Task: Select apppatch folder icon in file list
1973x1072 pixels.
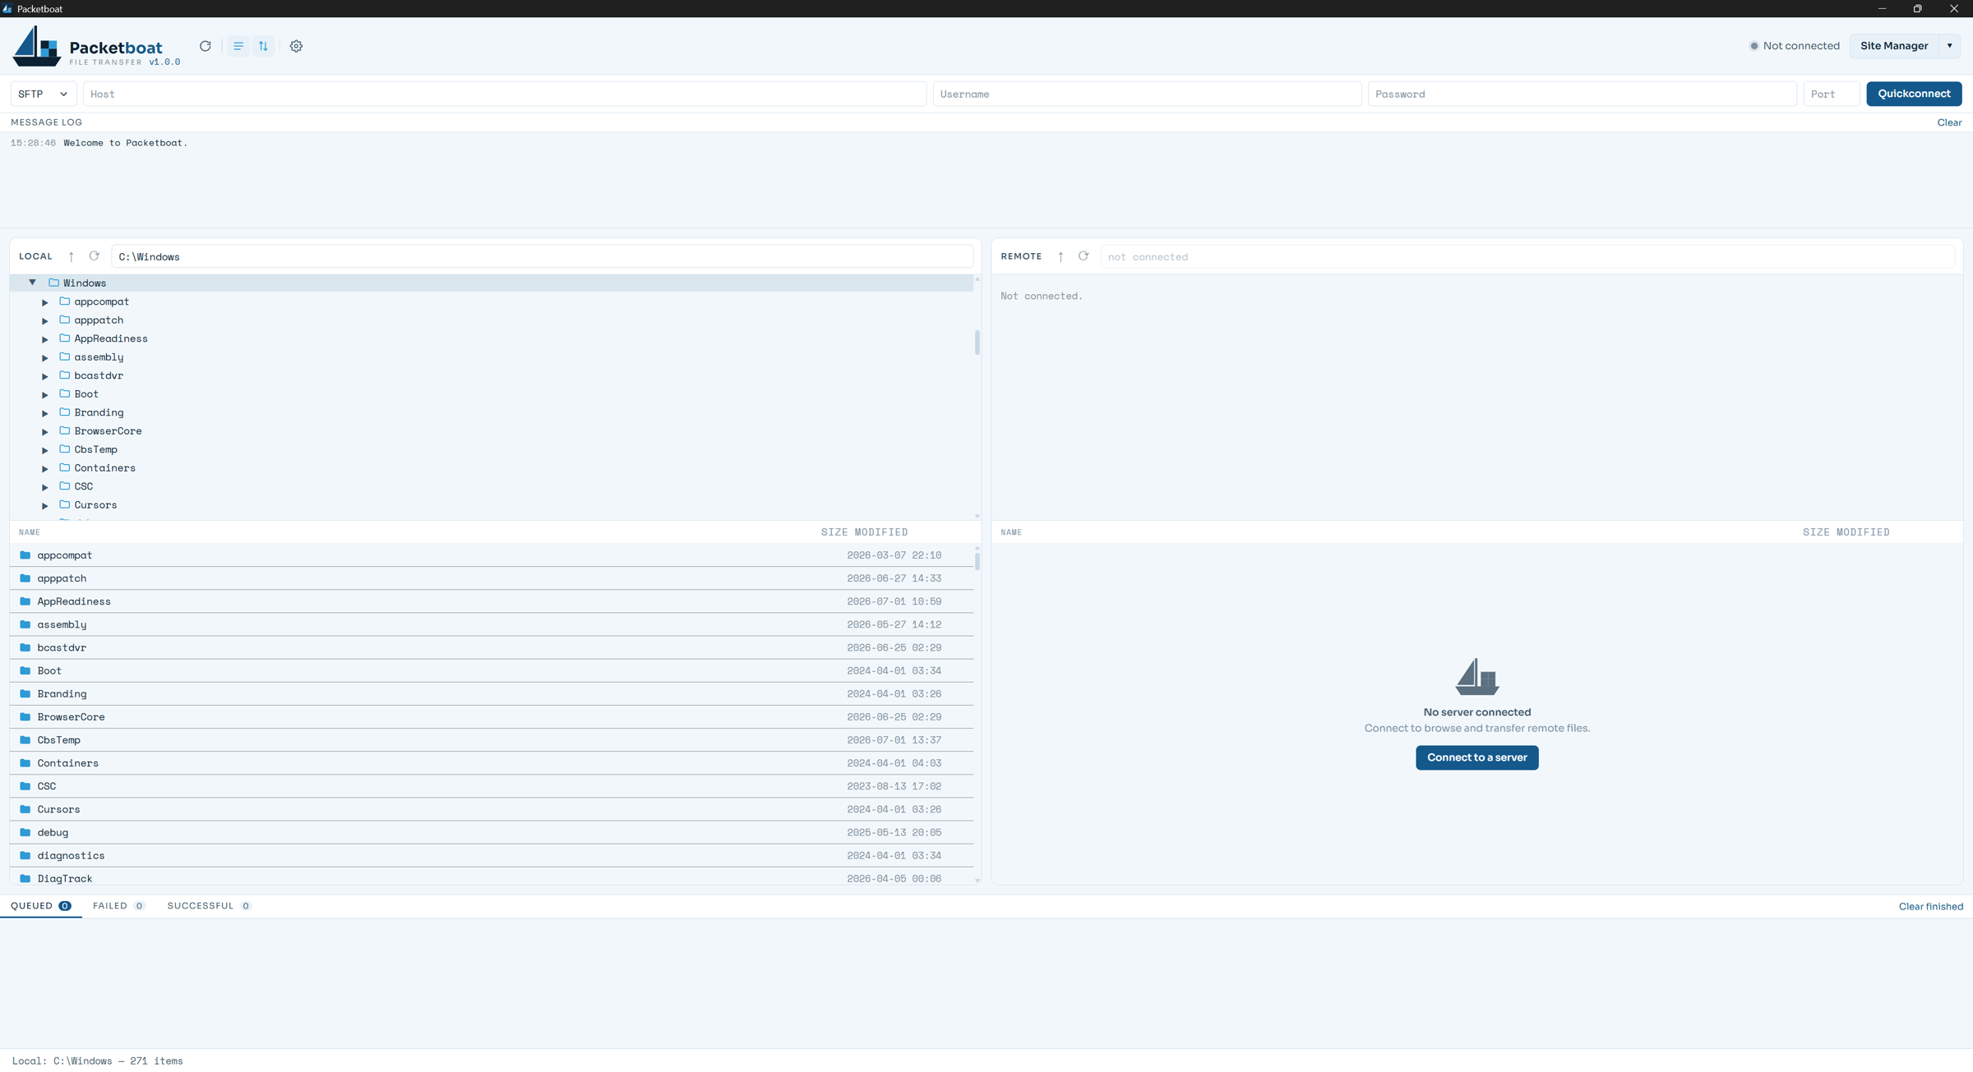Action: pos(25,578)
